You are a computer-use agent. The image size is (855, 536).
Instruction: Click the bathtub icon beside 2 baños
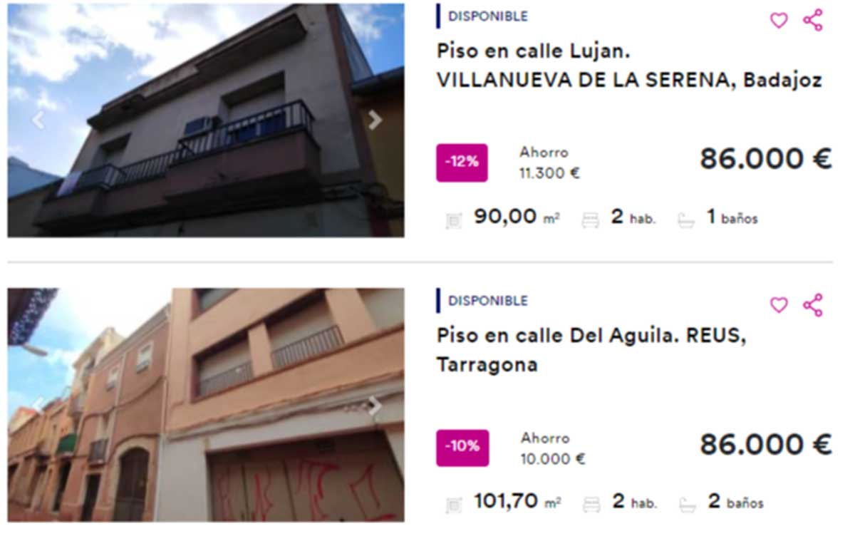(x=687, y=505)
